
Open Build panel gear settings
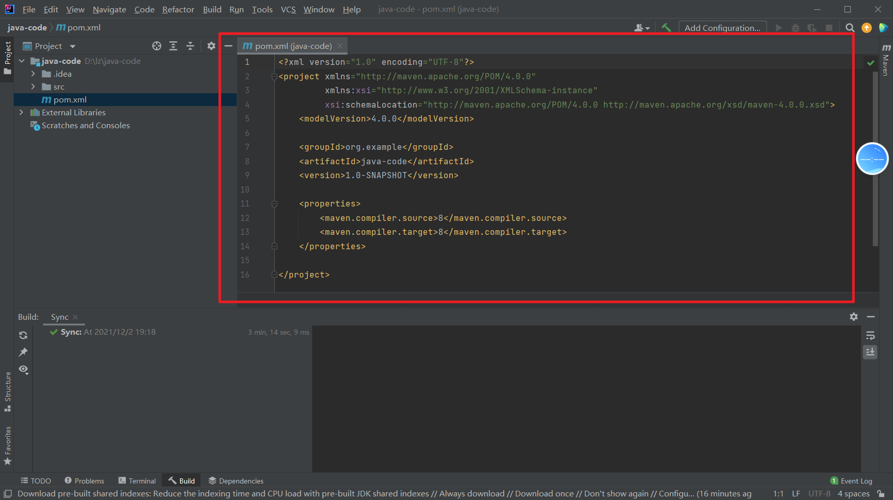coord(854,317)
